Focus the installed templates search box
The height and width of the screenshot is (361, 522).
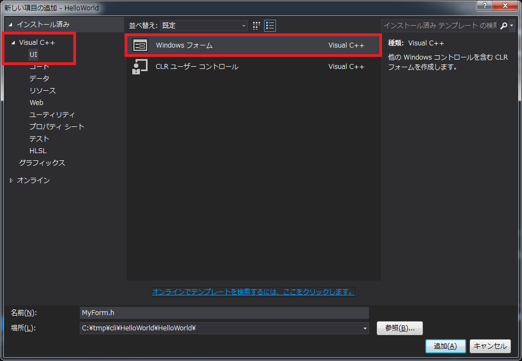click(440, 26)
